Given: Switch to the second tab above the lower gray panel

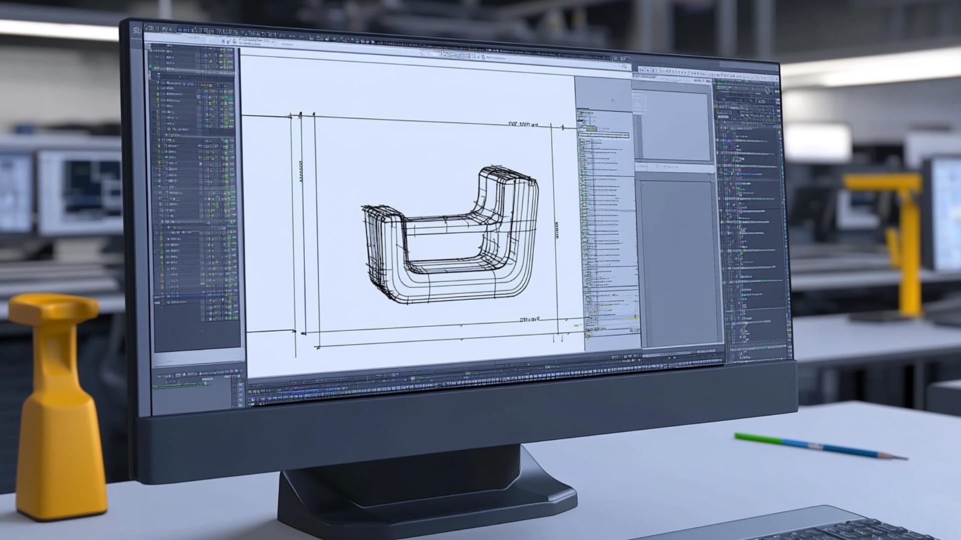Looking at the screenshot, I should click(x=667, y=167).
